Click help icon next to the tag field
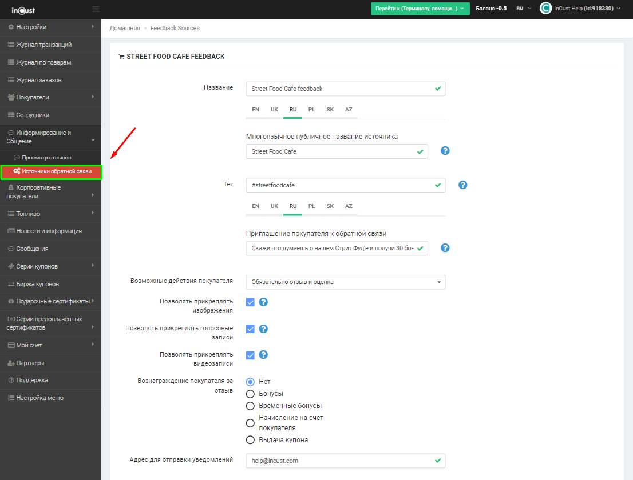The image size is (633, 480). 463,185
